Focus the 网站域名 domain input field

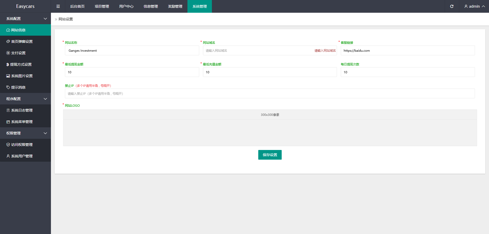pos(257,51)
